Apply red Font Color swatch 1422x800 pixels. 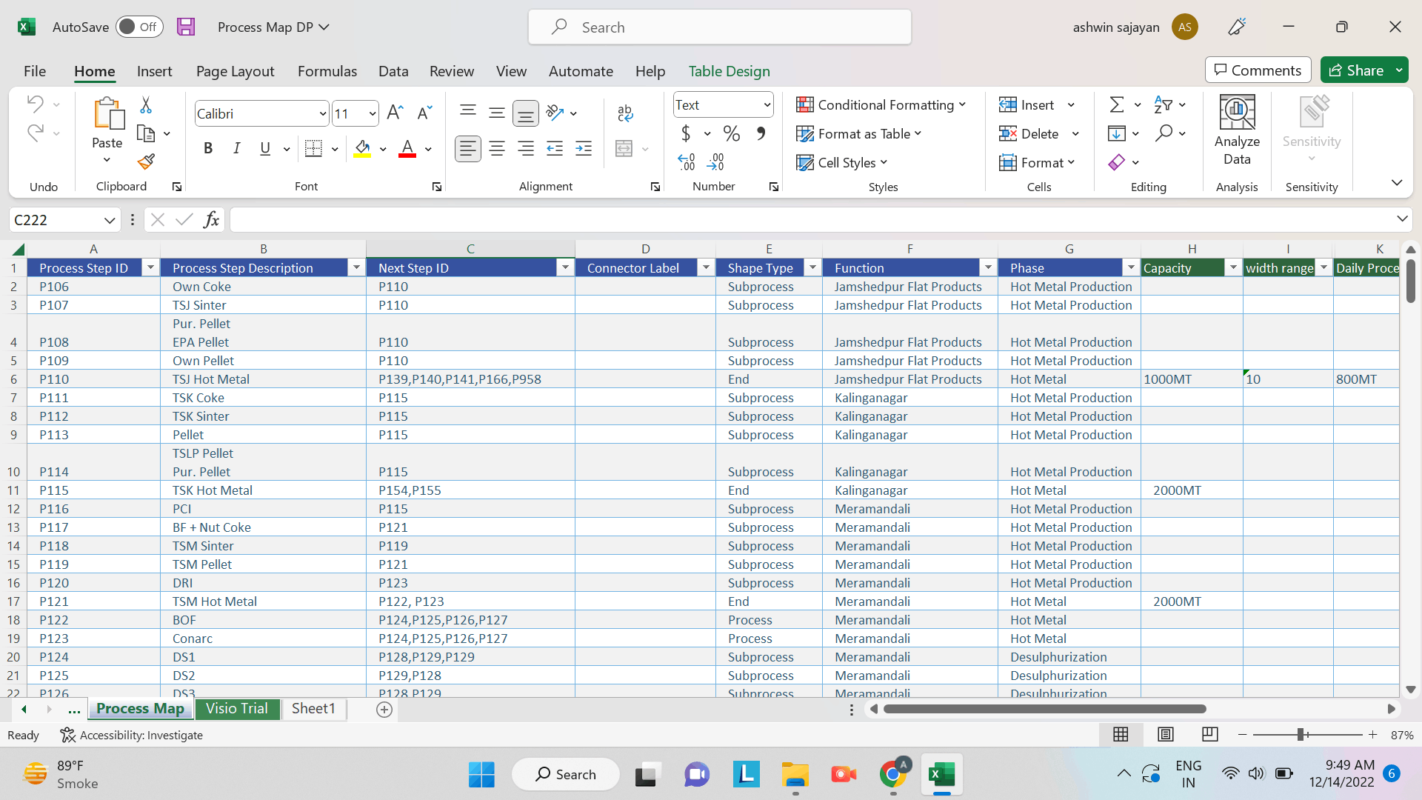click(407, 148)
